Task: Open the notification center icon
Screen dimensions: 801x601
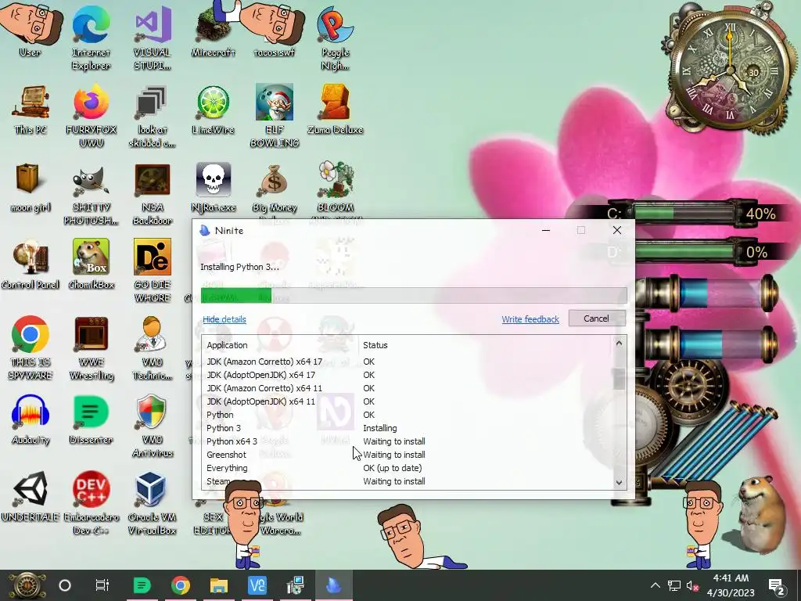Action: 777,586
